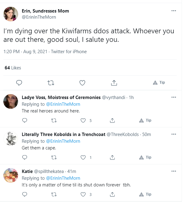Open @ErinInTheMorn link in Katie's reply
The image size is (184, 202).
pyautogui.click(x=63, y=178)
